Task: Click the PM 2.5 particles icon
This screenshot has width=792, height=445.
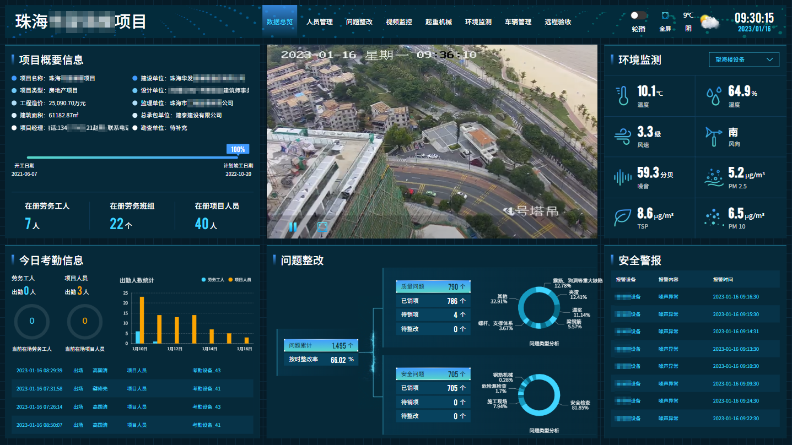Action: coord(714,177)
